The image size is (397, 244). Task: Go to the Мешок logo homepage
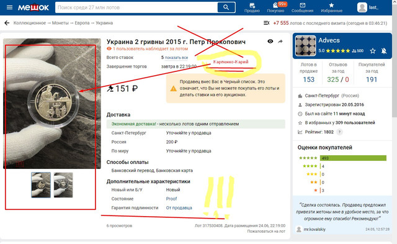[33, 7]
